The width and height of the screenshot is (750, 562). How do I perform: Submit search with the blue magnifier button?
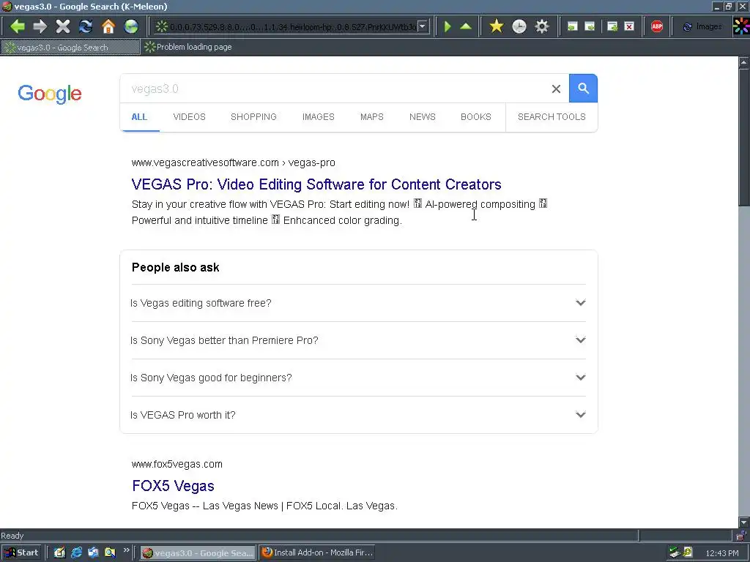583,89
